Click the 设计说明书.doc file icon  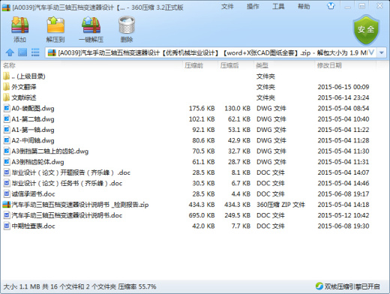pos(7,215)
